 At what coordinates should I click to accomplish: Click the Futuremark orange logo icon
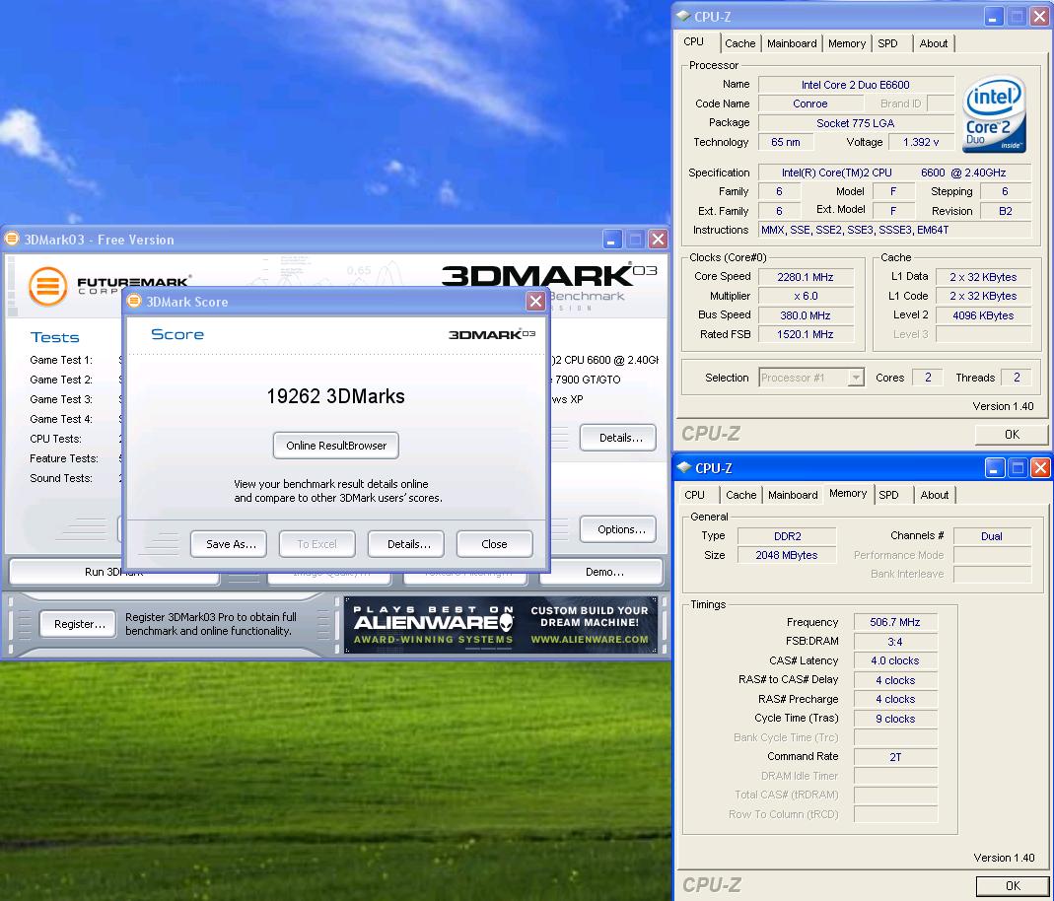47,286
